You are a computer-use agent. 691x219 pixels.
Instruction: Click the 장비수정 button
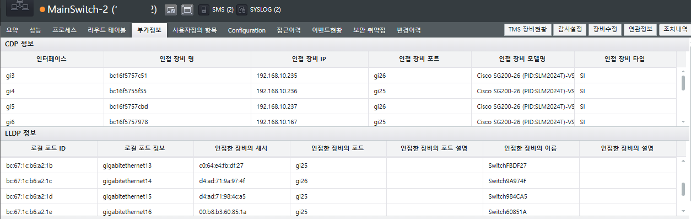point(604,30)
